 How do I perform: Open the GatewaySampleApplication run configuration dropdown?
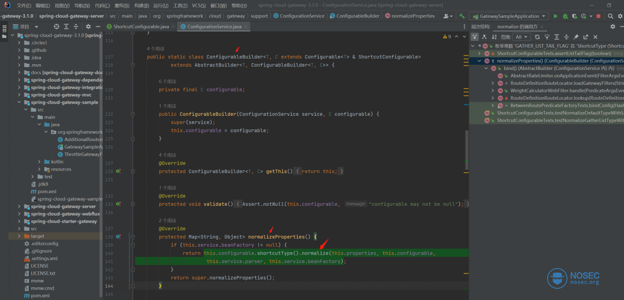tap(509, 16)
